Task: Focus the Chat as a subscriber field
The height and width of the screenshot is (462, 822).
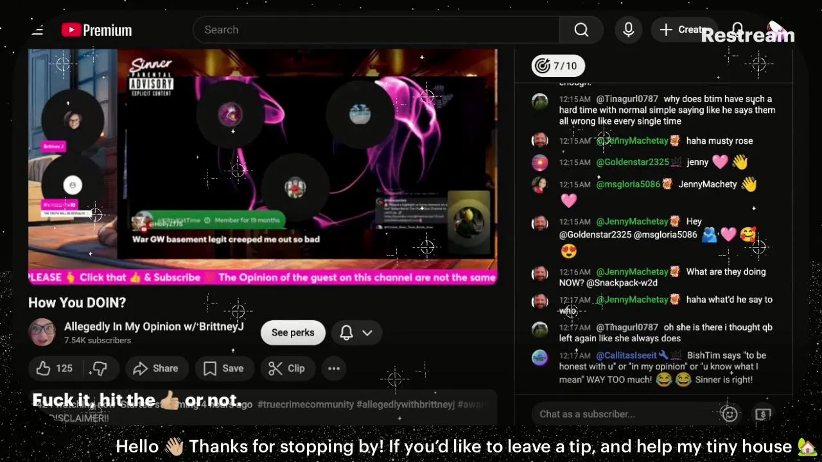Action: coord(626,414)
